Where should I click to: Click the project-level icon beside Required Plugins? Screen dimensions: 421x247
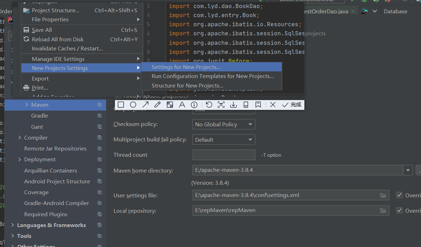(x=100, y=214)
